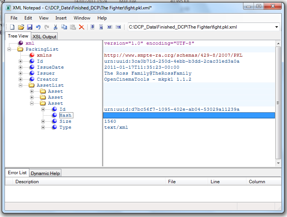The height and width of the screenshot is (217, 287).
Task: Undo the last change with the toolbar arrow
Action: pos(38,27)
